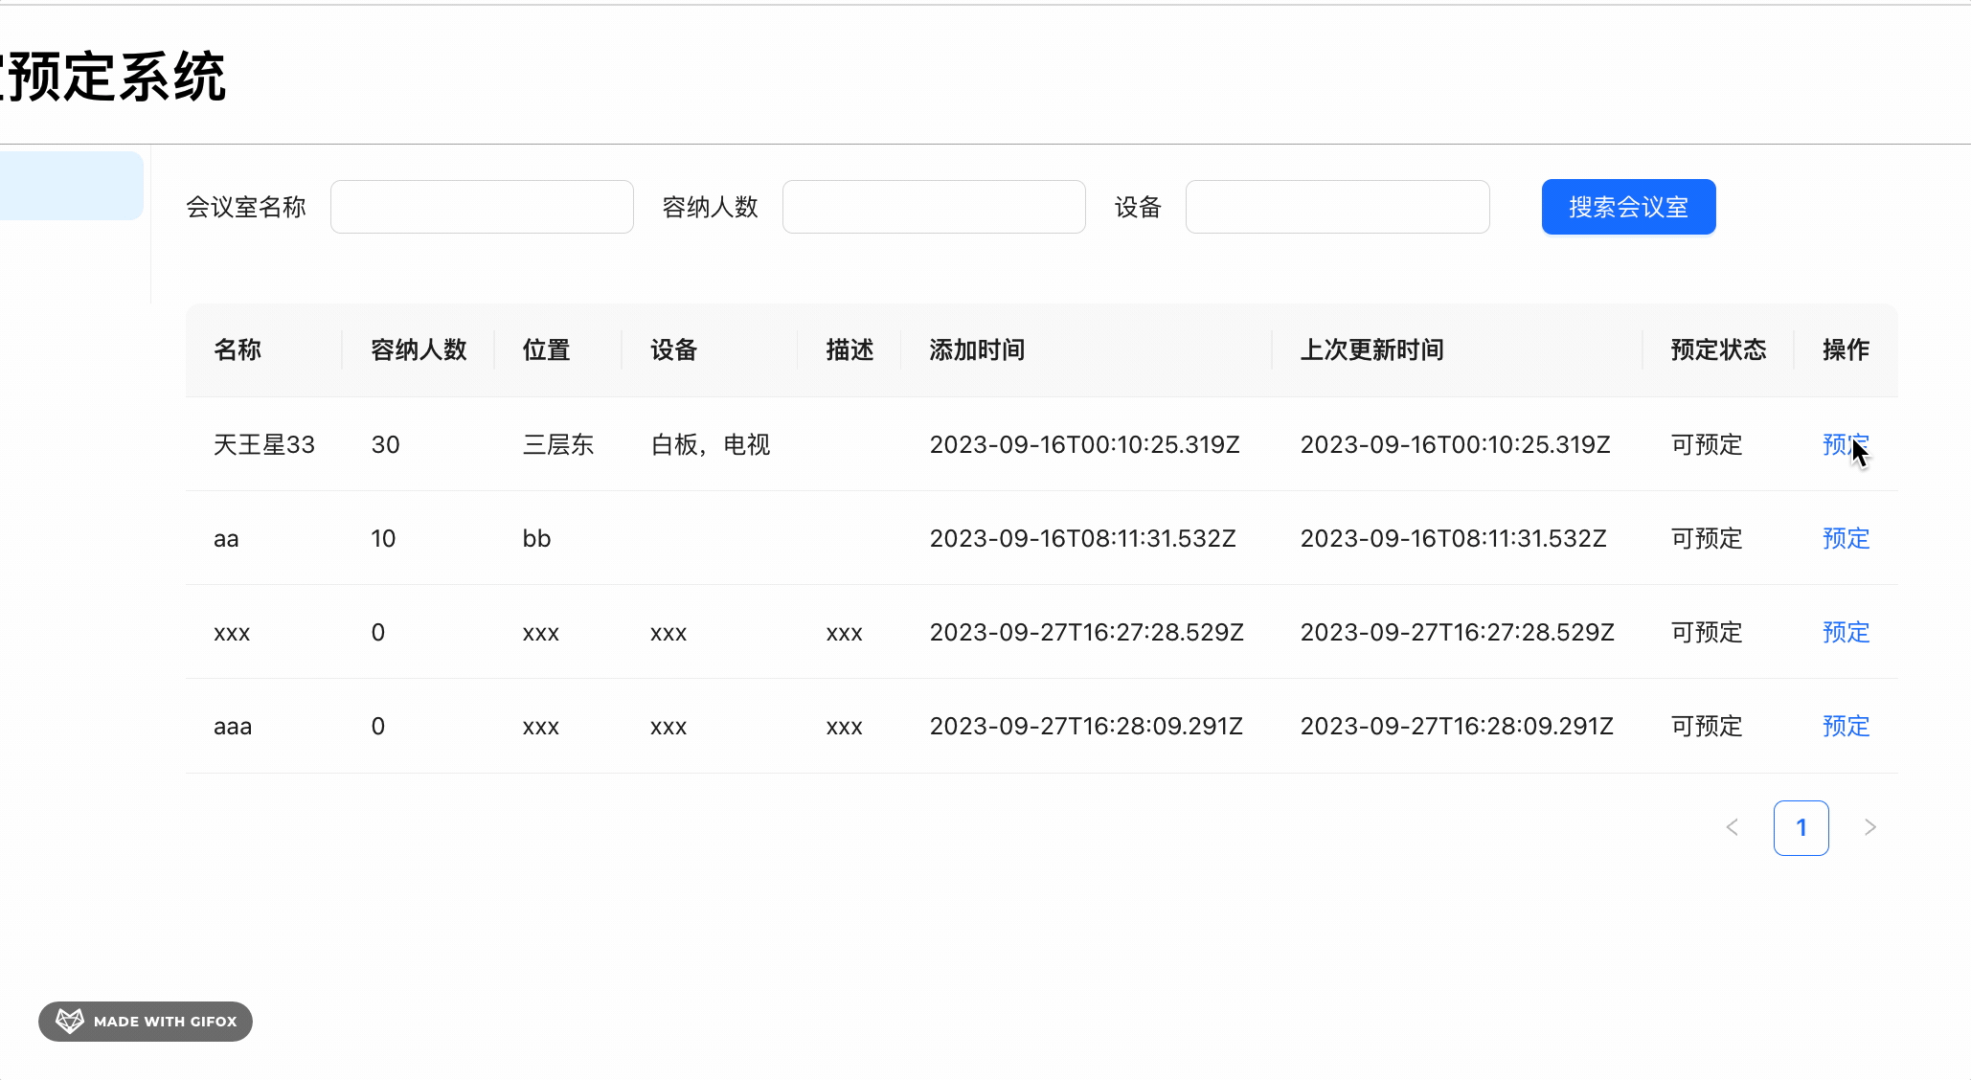Select the highlighted sidebar menu item
Viewport: 1971px width, 1080px height.
pyautogui.click(x=71, y=186)
